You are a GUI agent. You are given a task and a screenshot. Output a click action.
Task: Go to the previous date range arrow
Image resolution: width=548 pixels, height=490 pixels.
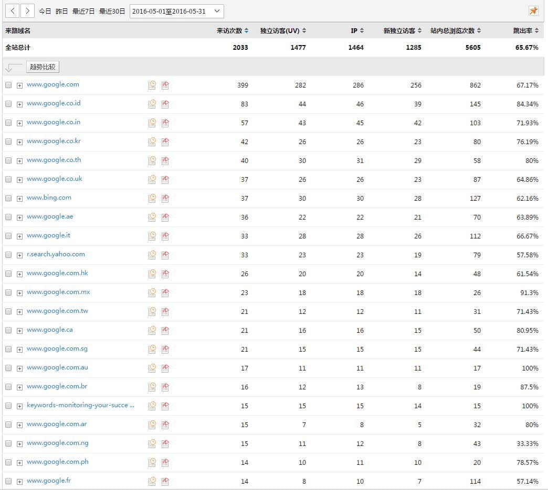pos(13,10)
